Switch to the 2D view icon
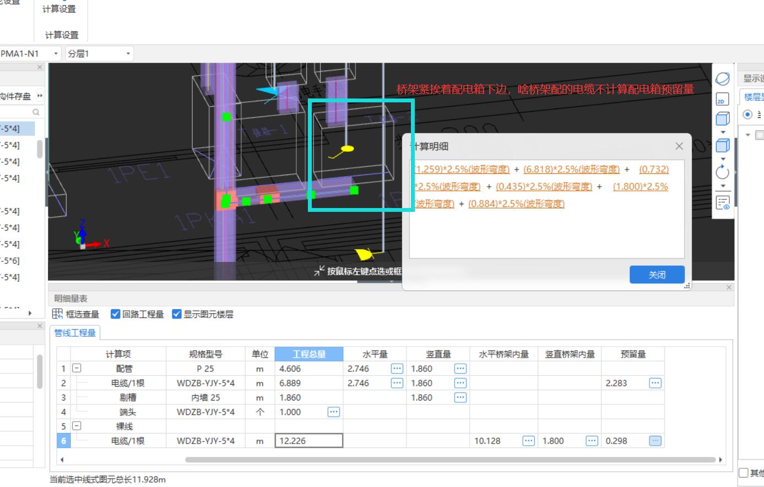 pyautogui.click(x=722, y=100)
